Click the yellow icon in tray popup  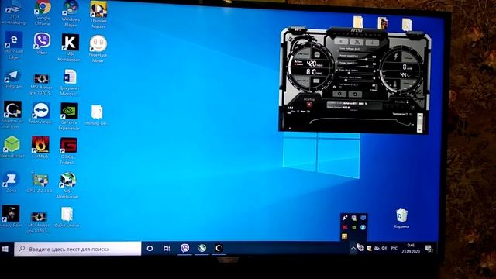pos(344,236)
